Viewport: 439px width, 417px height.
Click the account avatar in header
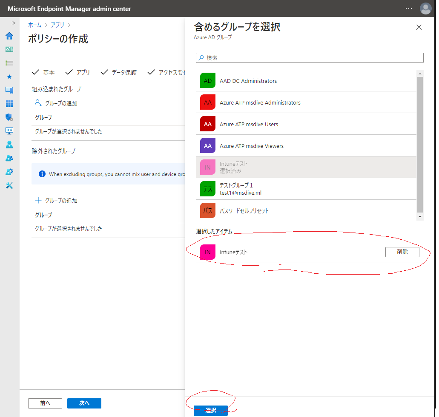click(425, 9)
